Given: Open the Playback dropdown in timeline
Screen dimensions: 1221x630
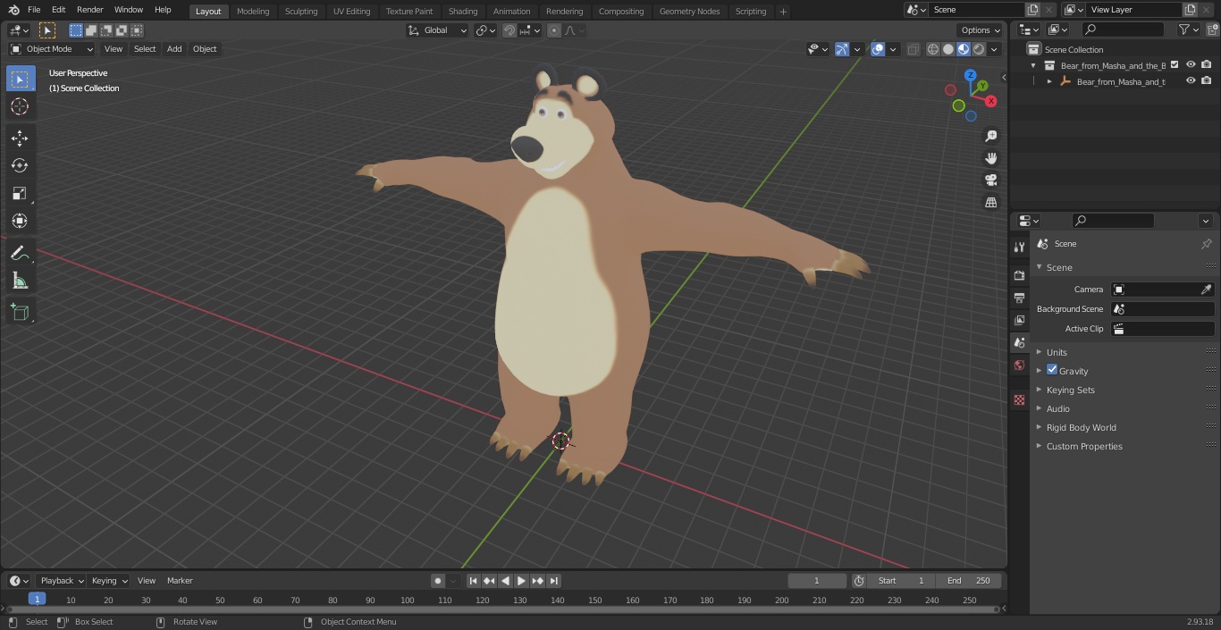Looking at the screenshot, I should 62,581.
